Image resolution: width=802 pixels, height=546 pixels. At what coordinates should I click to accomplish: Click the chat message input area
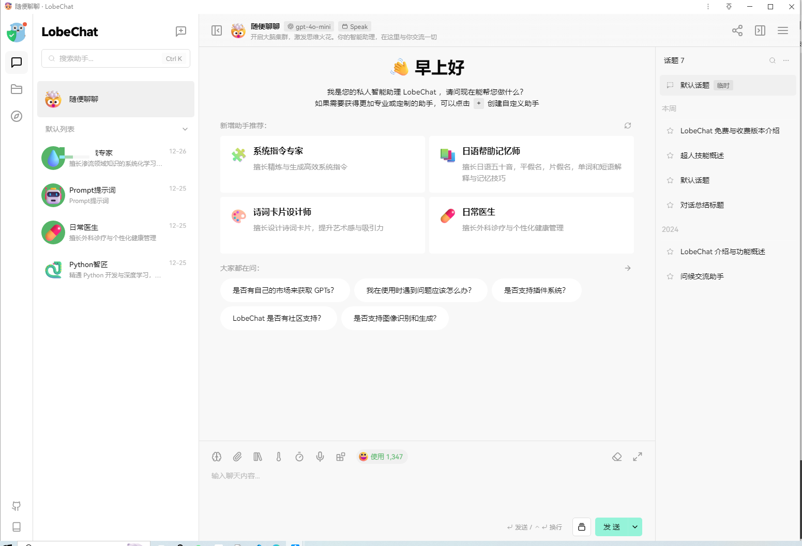click(427, 491)
